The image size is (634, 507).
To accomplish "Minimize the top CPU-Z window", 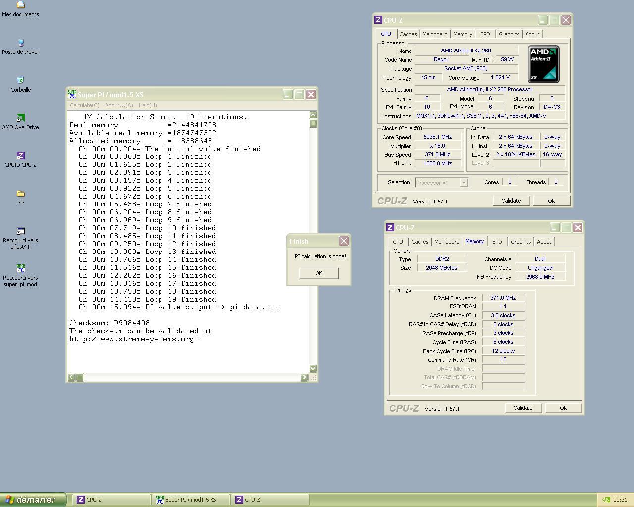I will point(543,20).
